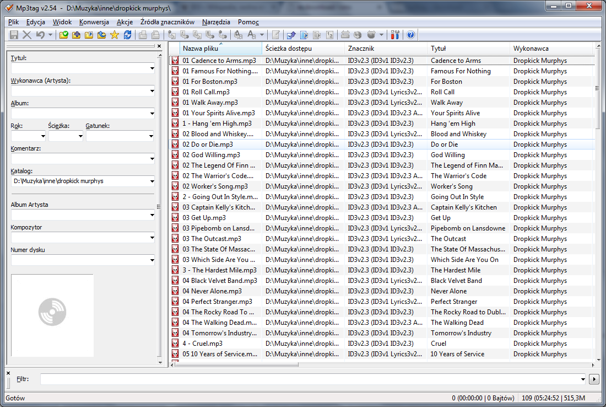Open the Narzędzia menu
The image size is (606, 407).
(216, 22)
